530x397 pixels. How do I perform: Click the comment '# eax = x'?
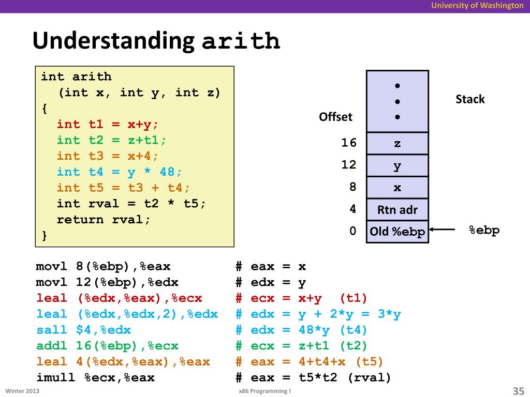[x=271, y=267]
